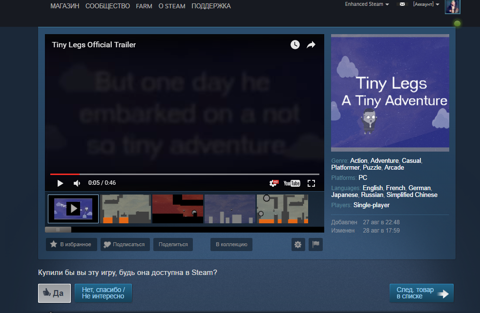This screenshot has height=313, width=480.
Task: Click the 0:05 / 0:46 time display
Action: click(x=102, y=183)
